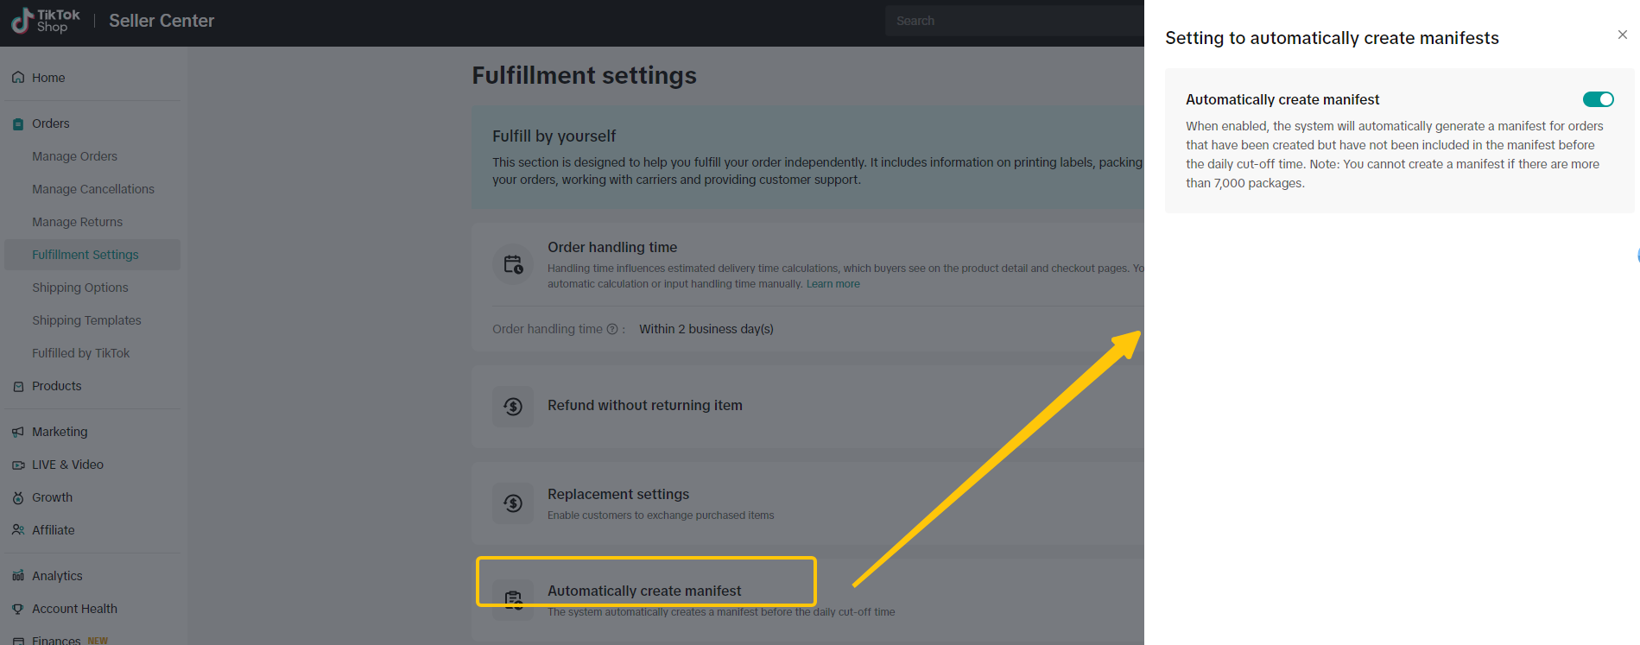The width and height of the screenshot is (1640, 645).
Task: Collapse the Orders sidebar section
Action: pyautogui.click(x=51, y=123)
